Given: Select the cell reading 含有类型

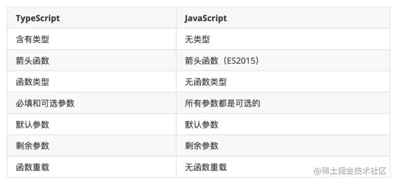Looking at the screenshot, I should tap(91, 39).
